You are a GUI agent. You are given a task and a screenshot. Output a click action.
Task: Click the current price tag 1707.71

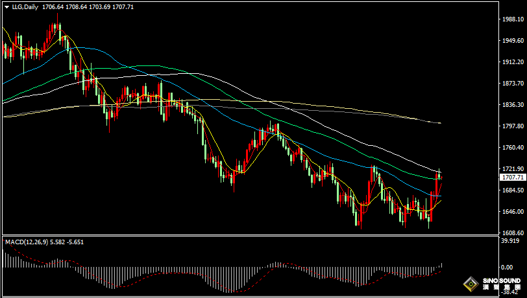[512, 177]
